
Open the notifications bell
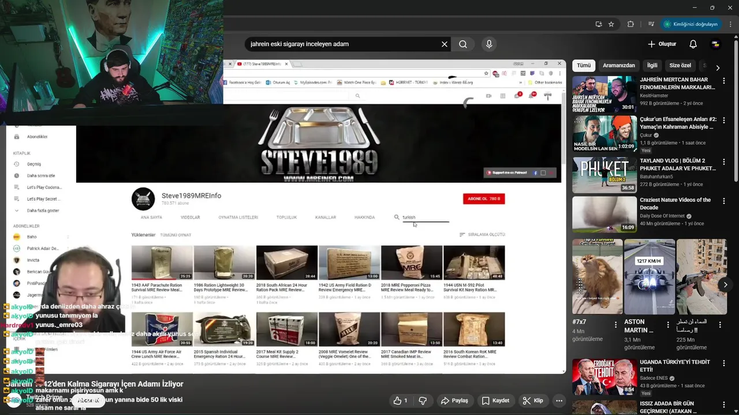click(693, 44)
